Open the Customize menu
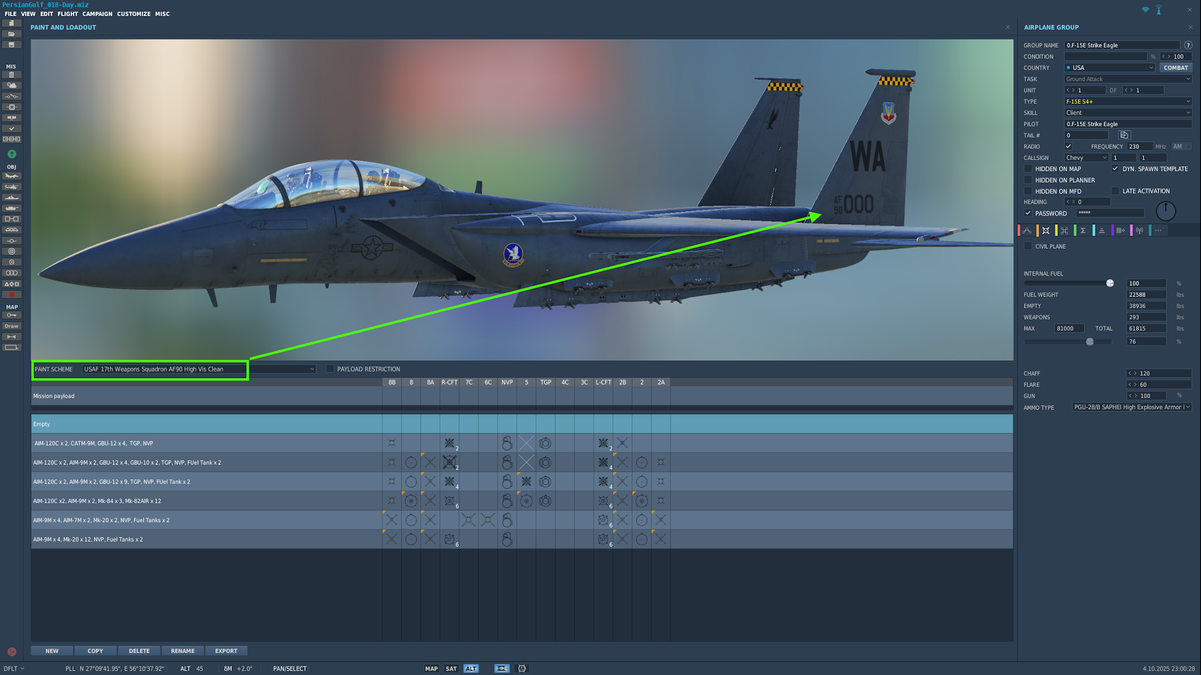1201x675 pixels. tap(134, 14)
